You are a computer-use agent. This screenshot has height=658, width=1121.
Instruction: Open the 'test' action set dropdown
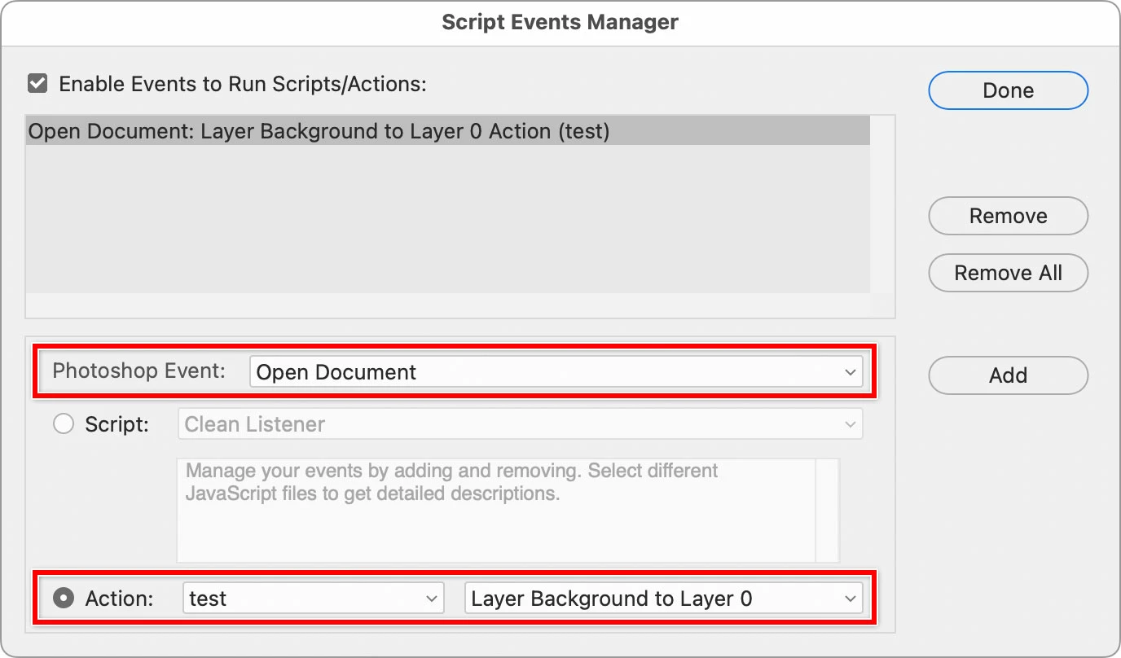pos(313,599)
